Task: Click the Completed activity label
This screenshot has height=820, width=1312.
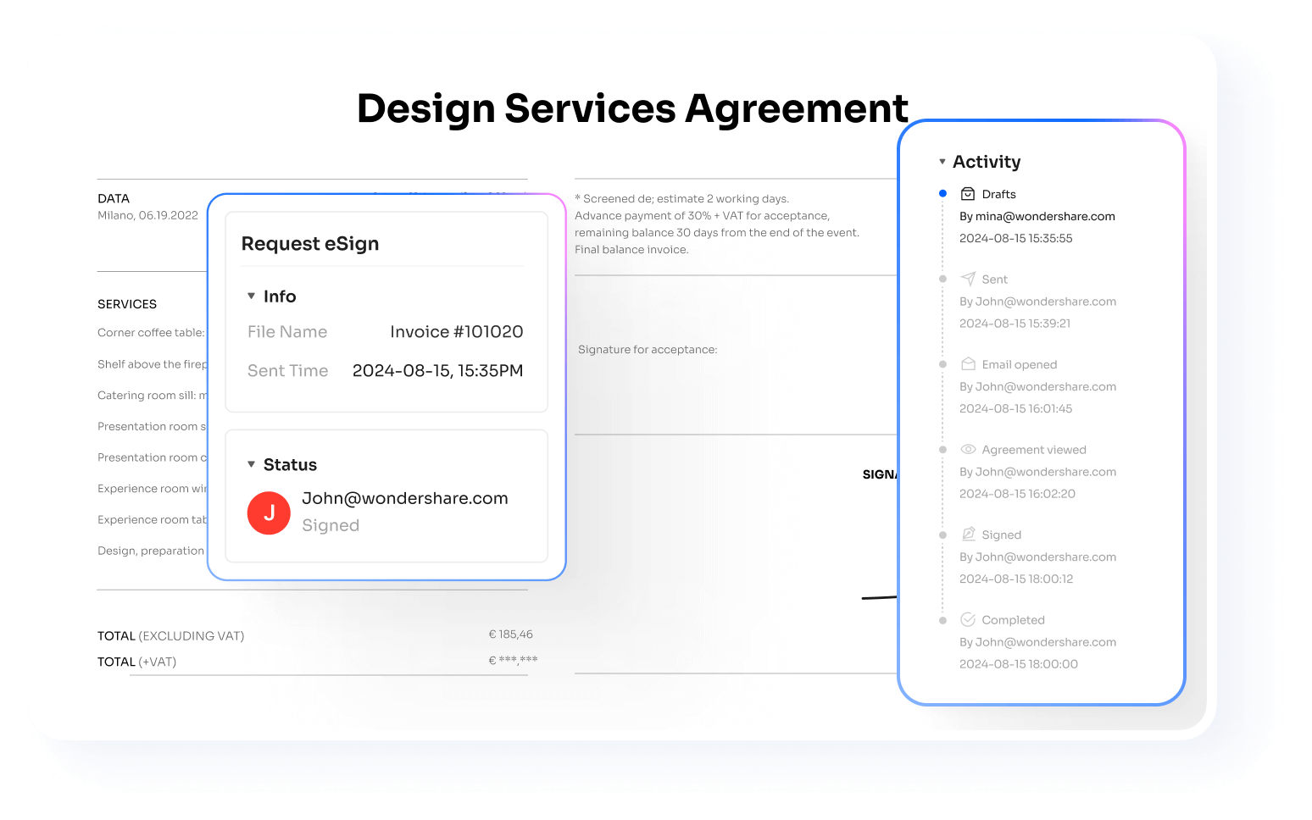Action: [x=1013, y=620]
